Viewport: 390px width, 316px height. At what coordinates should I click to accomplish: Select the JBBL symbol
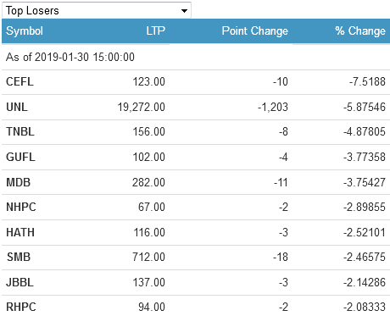click(x=19, y=283)
